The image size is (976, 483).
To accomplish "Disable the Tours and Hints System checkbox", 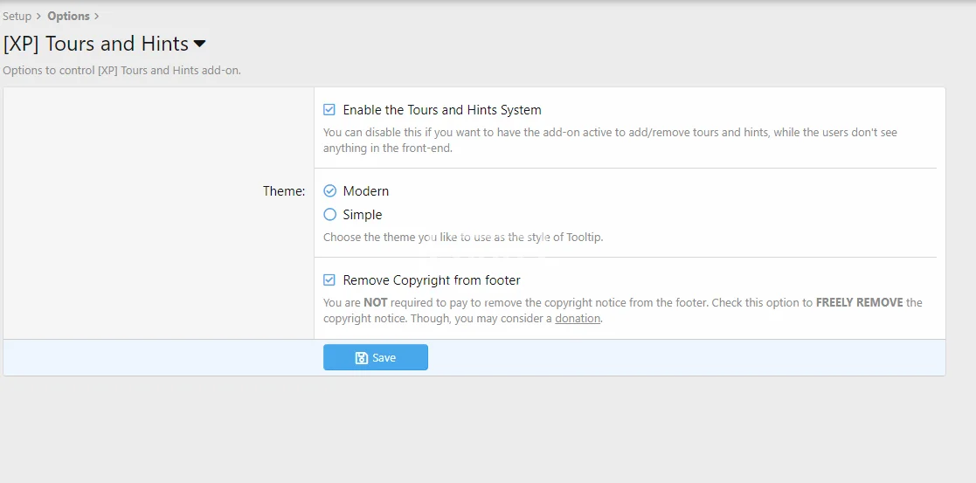I will [329, 110].
